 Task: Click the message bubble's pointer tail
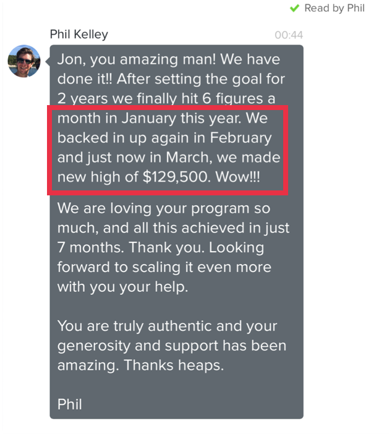tap(48, 61)
